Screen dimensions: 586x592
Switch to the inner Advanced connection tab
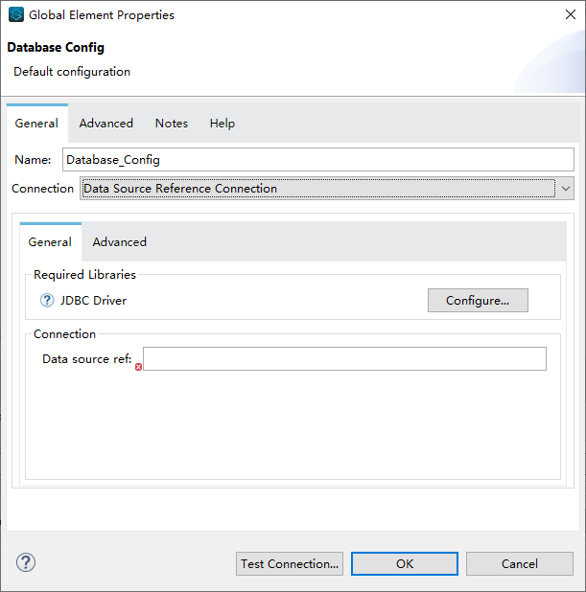pos(120,242)
